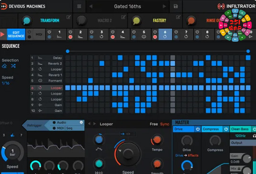
Task: Edit the FASTER? macro assignment icon
Action: point(178,17)
